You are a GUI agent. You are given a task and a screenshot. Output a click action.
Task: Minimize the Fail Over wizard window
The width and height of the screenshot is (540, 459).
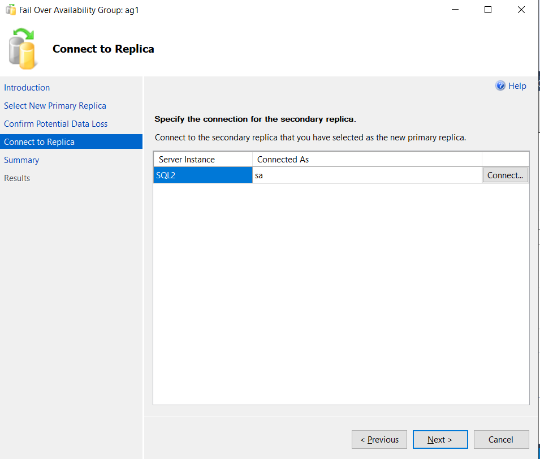click(x=455, y=10)
